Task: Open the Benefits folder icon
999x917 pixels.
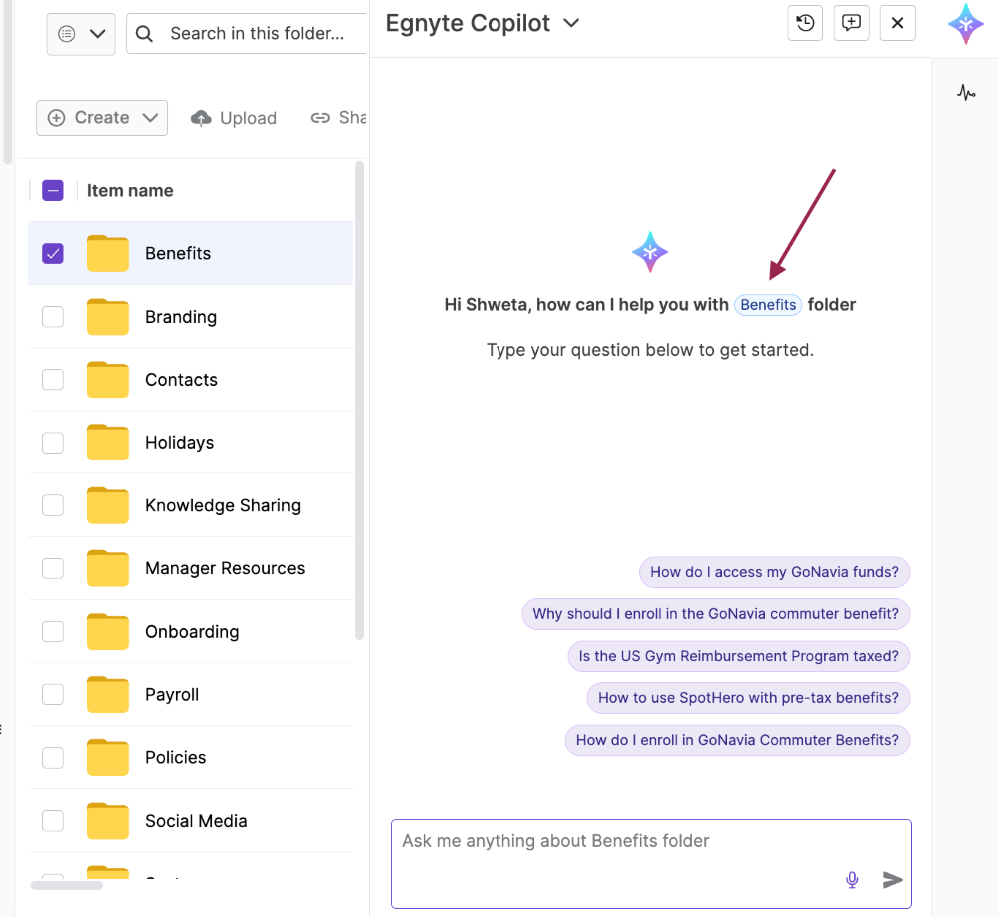Action: 108,253
